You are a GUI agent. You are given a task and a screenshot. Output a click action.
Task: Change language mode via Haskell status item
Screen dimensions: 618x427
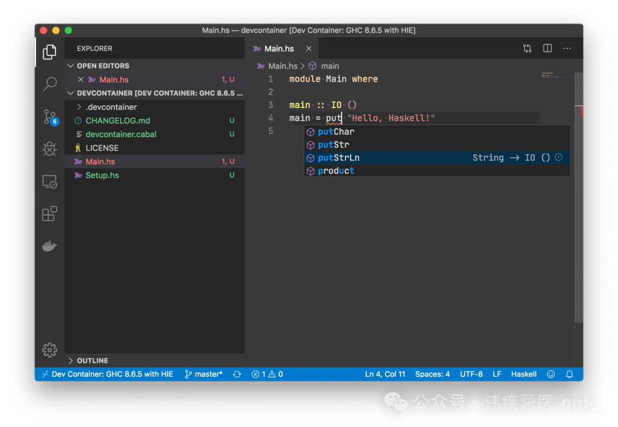point(524,374)
